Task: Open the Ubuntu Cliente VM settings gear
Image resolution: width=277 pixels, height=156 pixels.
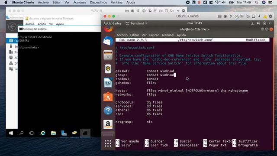Action: pos(271,16)
